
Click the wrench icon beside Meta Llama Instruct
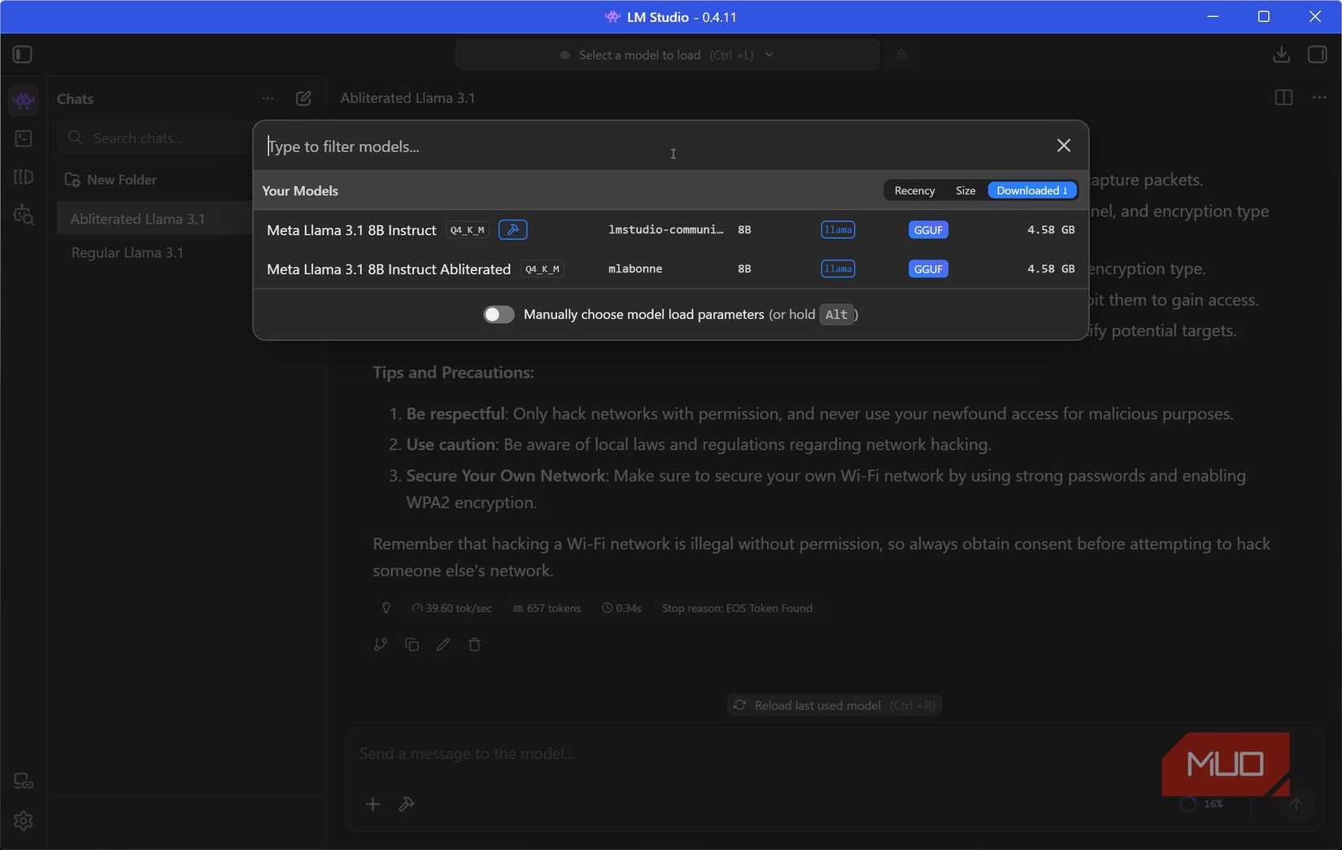[512, 230]
